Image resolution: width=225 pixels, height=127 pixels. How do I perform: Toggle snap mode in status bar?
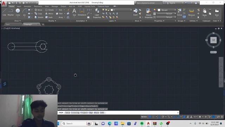point(153,117)
